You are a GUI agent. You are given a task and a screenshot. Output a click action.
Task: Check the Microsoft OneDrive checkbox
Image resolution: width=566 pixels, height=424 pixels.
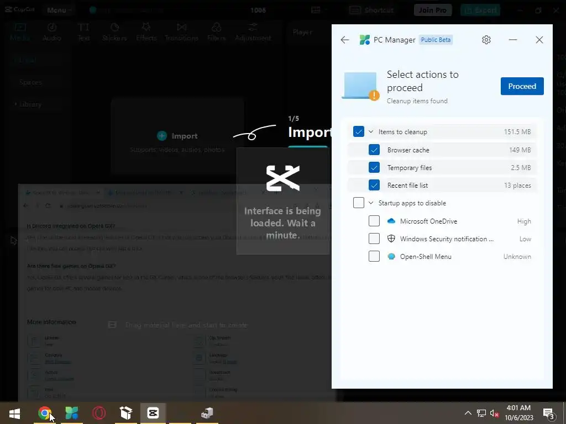tap(374, 221)
